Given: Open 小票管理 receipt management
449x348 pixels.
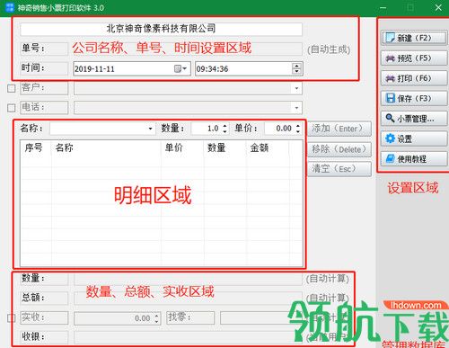Looking at the screenshot, I should [x=414, y=119].
